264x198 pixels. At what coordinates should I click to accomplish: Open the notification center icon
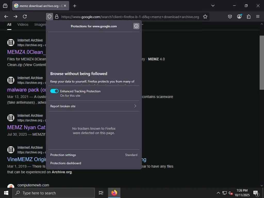(x=256, y=193)
